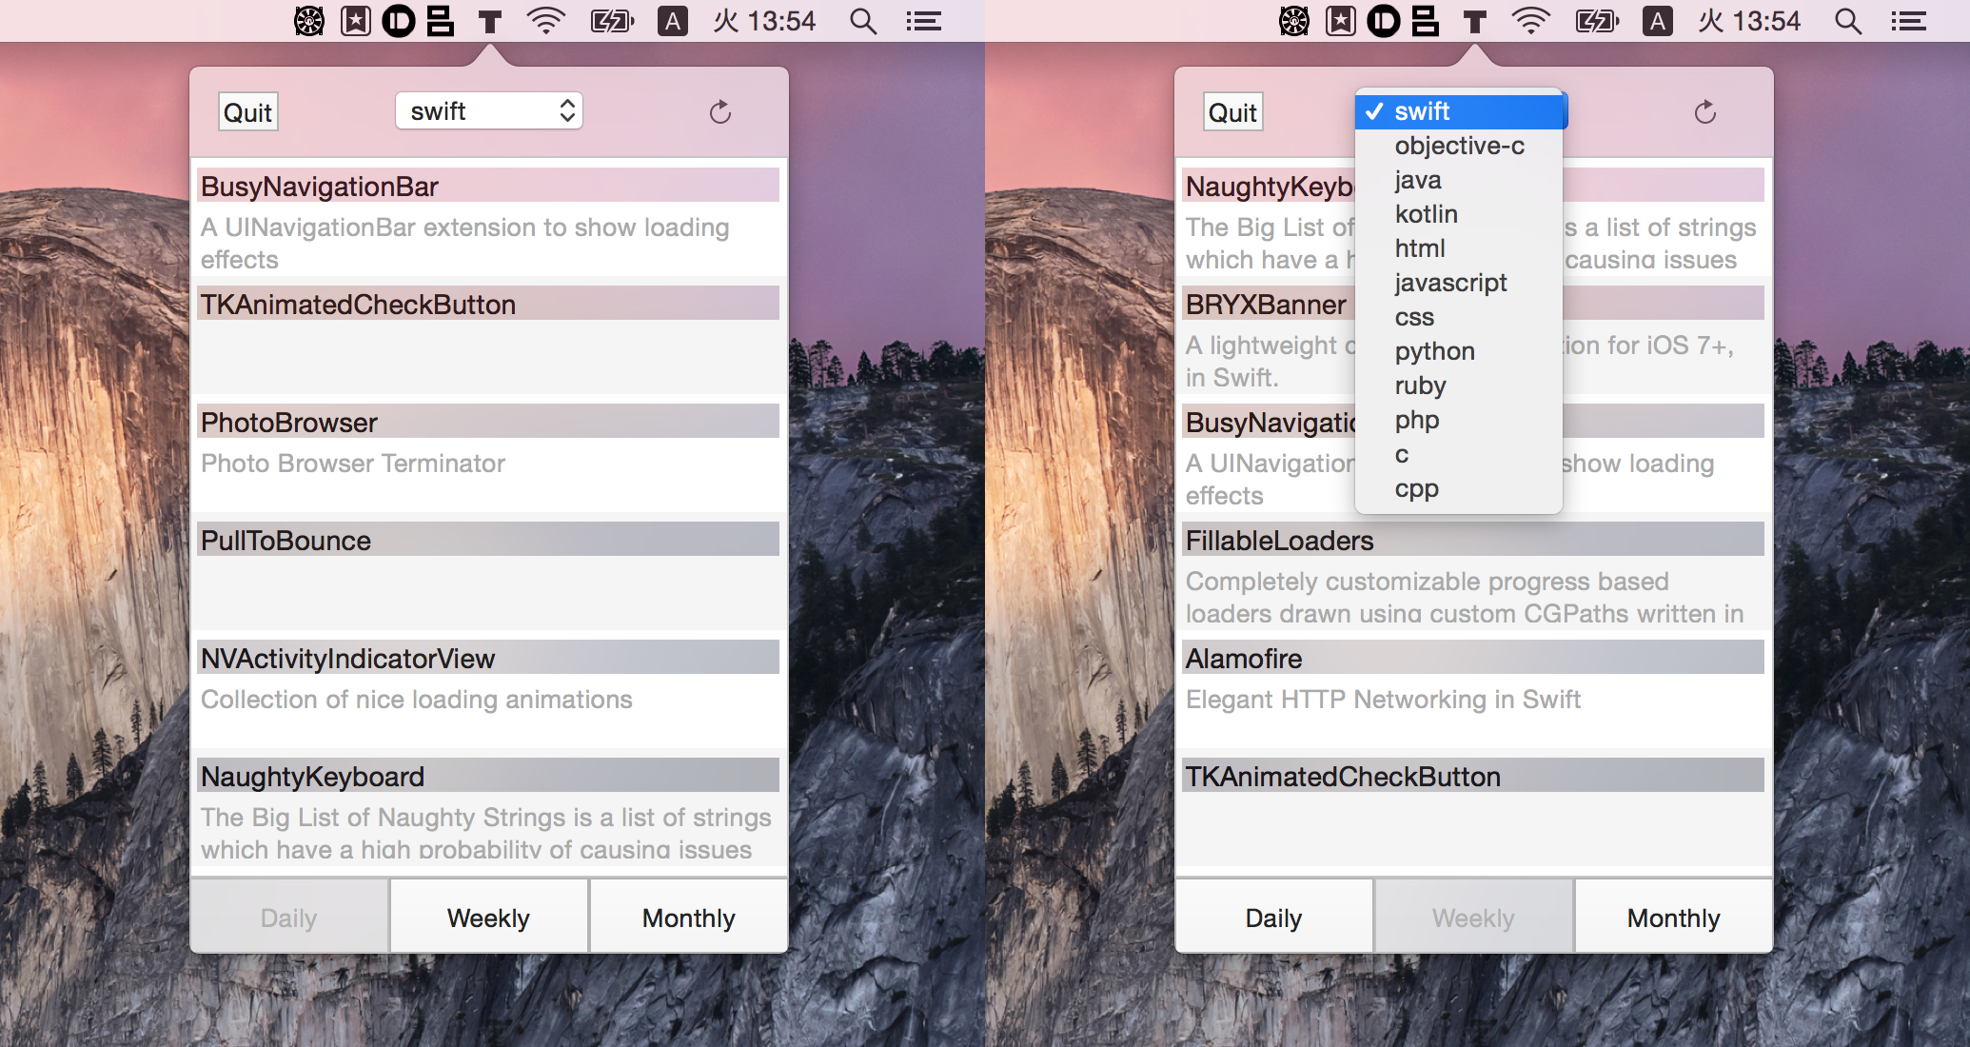Image resolution: width=1970 pixels, height=1047 pixels.
Task: Click the battery icon in left menu bar
Action: [x=612, y=21]
